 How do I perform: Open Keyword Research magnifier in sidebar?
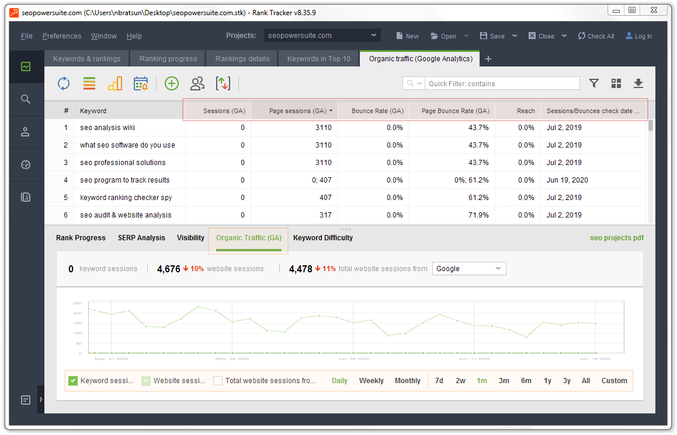26,99
